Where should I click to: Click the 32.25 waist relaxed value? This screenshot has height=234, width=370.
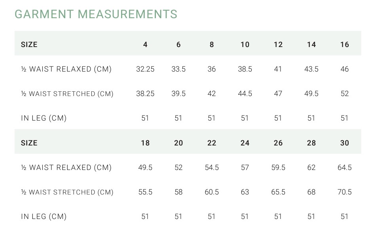(x=145, y=69)
